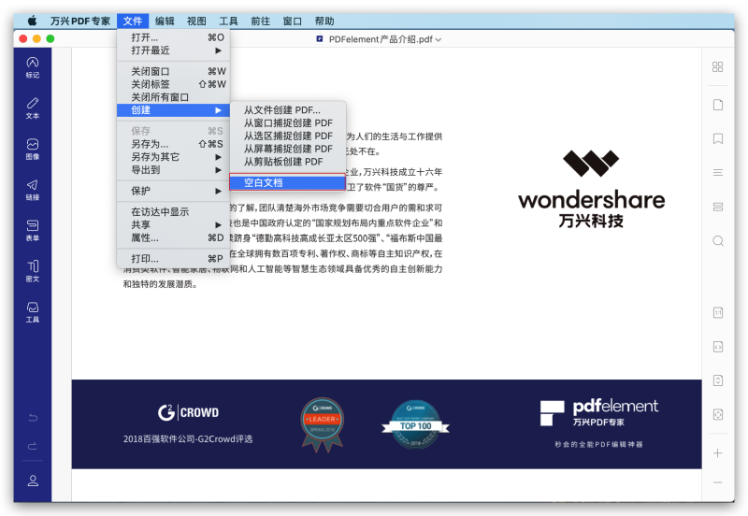Click the fit width icon
The width and height of the screenshot is (748, 516).
click(717, 347)
